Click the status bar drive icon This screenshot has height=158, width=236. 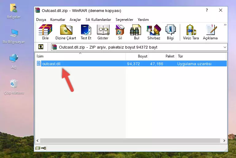tap(38, 148)
